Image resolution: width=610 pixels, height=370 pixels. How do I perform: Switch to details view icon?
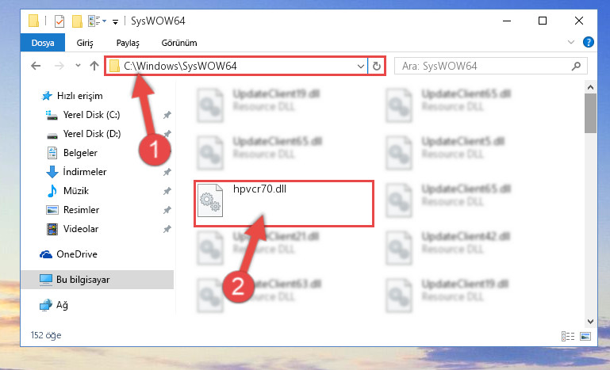coord(568,336)
